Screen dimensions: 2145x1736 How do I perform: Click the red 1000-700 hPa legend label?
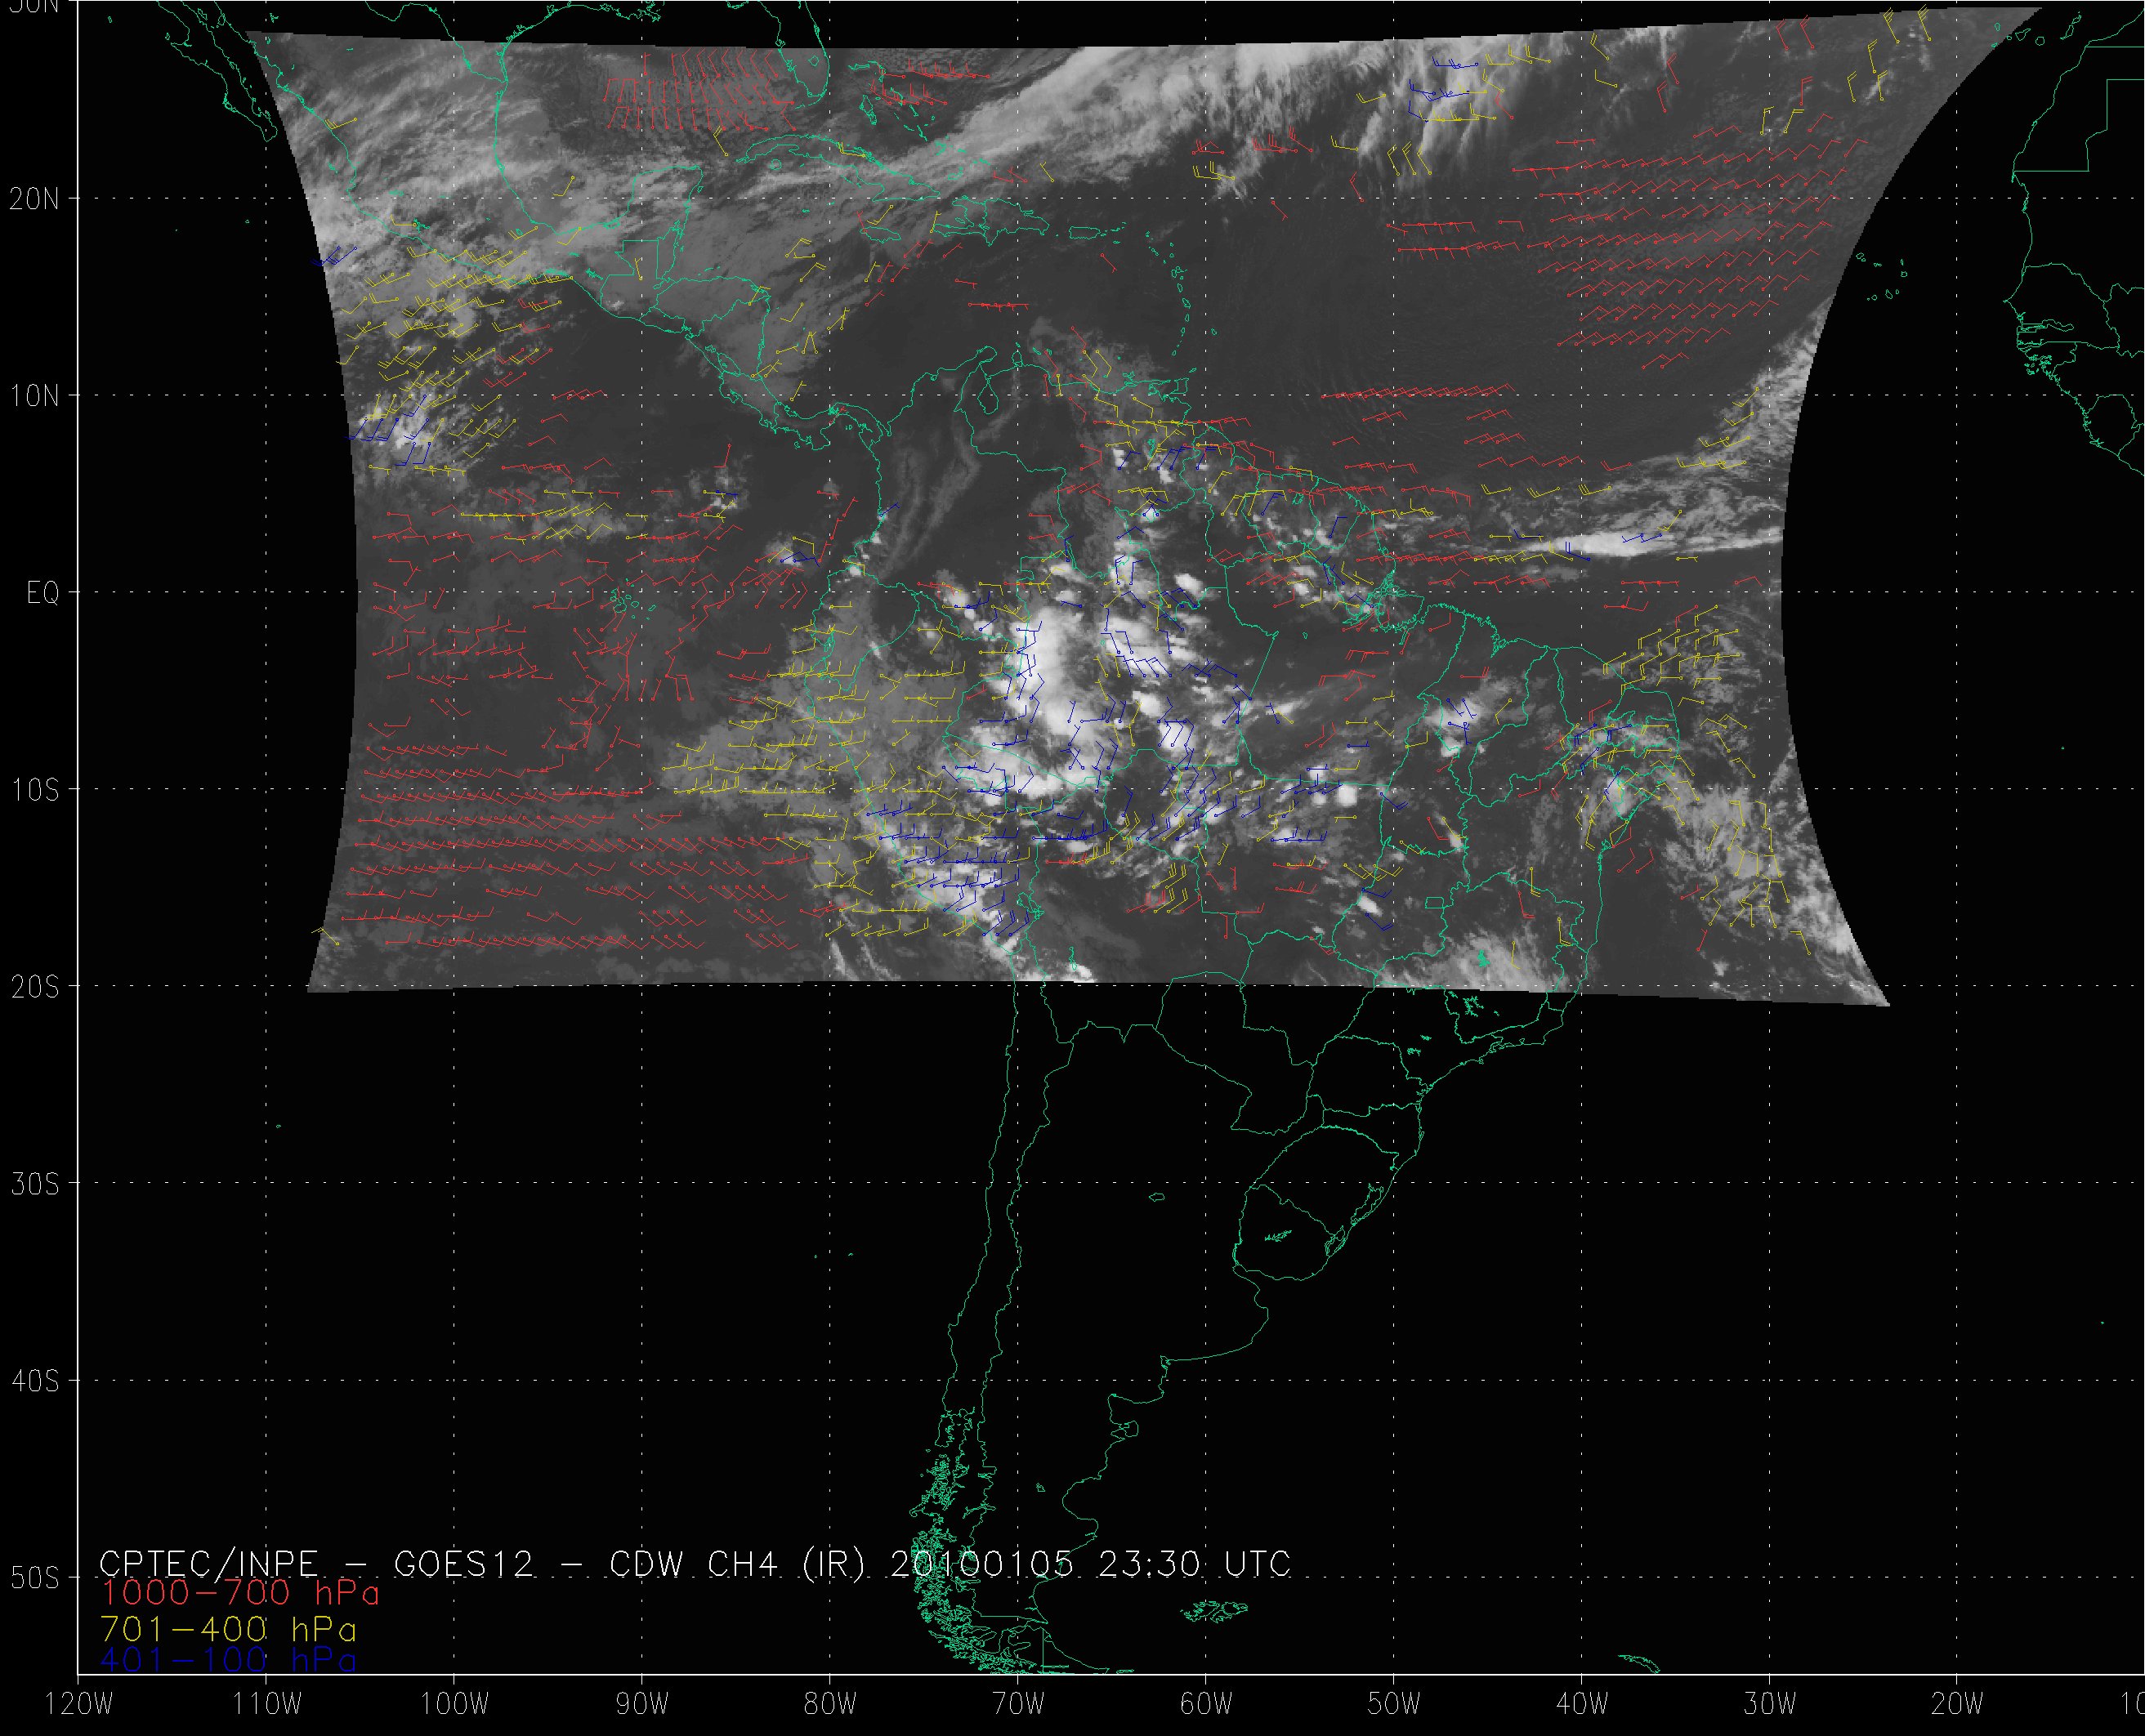(240, 1592)
